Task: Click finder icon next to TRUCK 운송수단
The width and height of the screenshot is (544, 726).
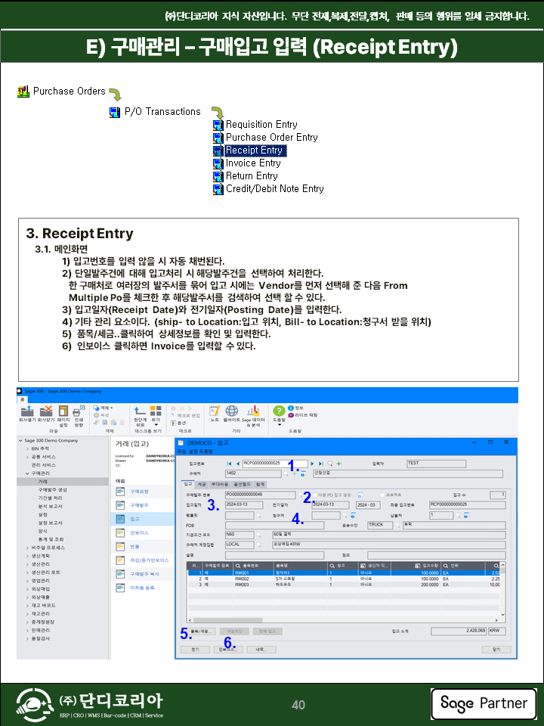Action: point(397,525)
